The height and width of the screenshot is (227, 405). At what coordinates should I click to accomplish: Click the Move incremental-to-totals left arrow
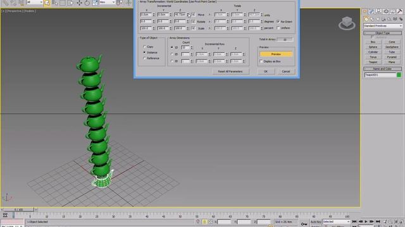tap(193, 15)
